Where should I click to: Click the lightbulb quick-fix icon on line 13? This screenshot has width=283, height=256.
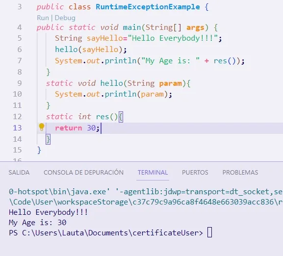[x=42, y=127]
